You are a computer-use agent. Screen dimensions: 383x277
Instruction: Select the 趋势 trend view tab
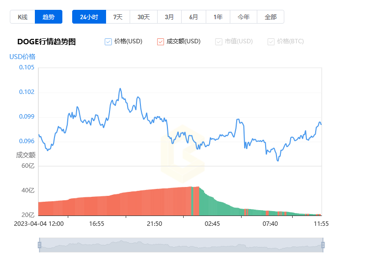click(x=49, y=17)
